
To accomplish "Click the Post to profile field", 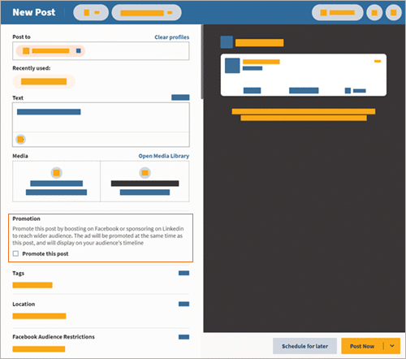I will tap(101, 51).
